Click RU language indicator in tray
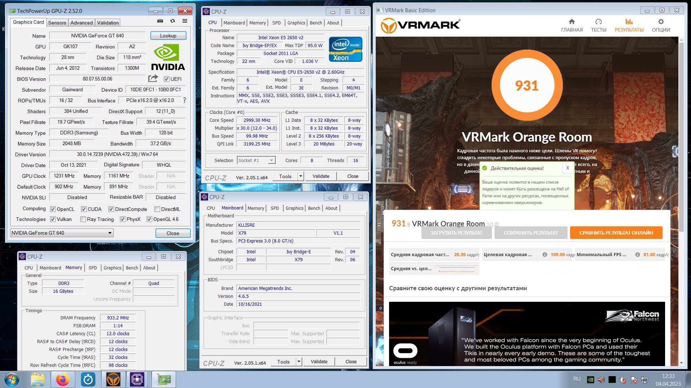 pyautogui.click(x=577, y=379)
